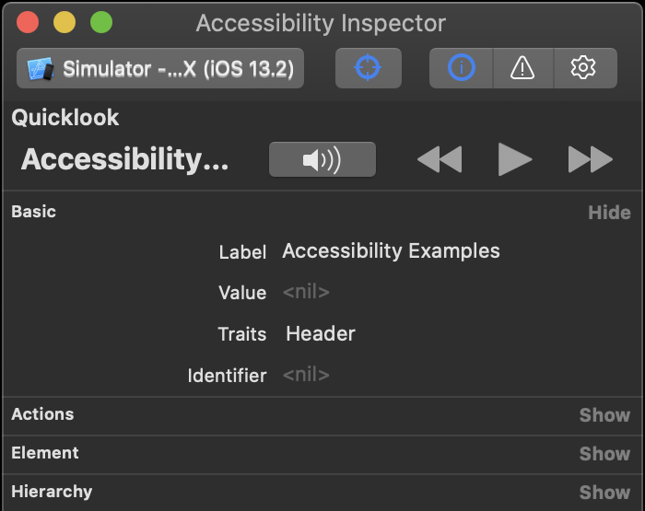Show the Element section
Screen dimensions: 645x511
[604, 454]
